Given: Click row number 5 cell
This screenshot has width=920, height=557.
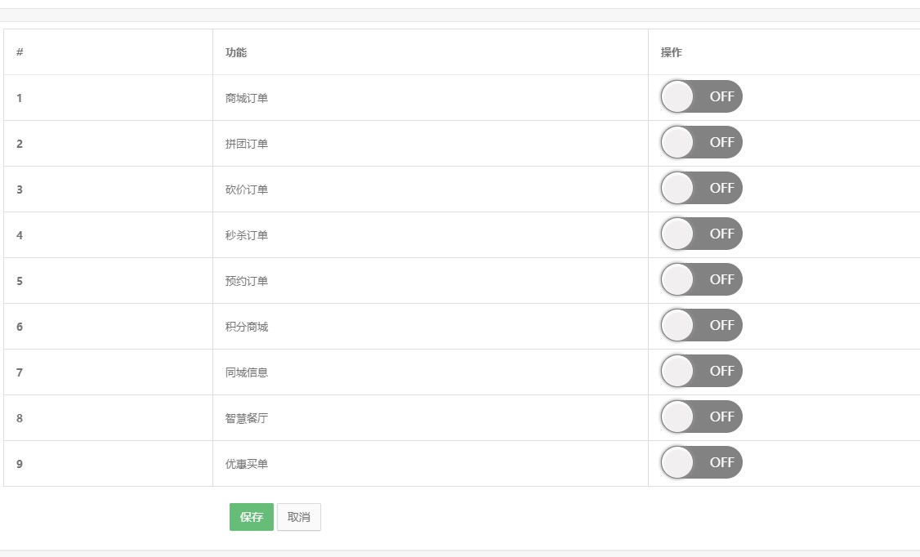Looking at the screenshot, I should (20, 281).
